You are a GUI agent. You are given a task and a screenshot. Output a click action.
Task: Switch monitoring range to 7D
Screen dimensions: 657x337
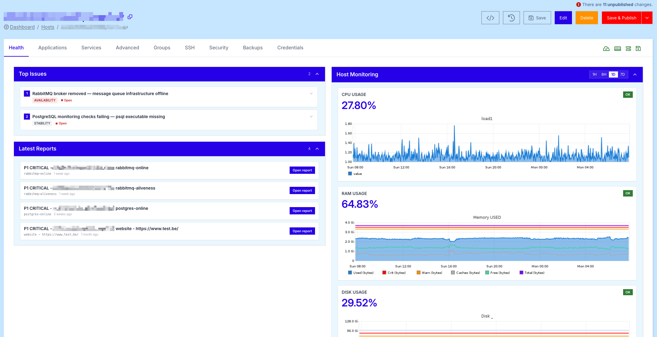tap(623, 74)
